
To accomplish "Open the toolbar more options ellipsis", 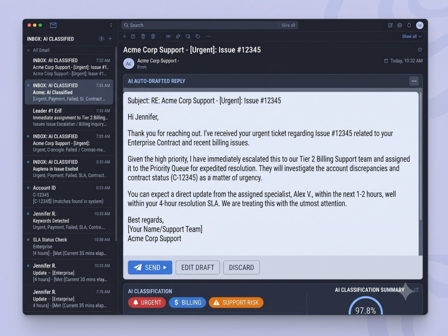I will pyautogui.click(x=208, y=36).
